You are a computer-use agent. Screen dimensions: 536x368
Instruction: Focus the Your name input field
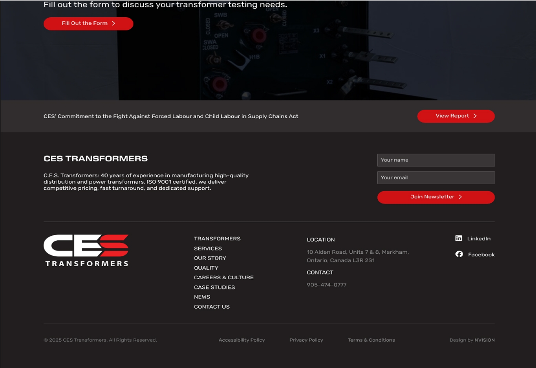point(436,160)
